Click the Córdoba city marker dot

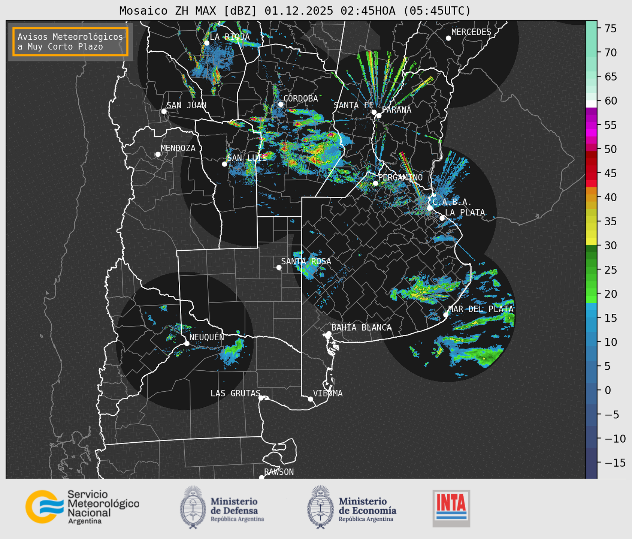(x=281, y=104)
